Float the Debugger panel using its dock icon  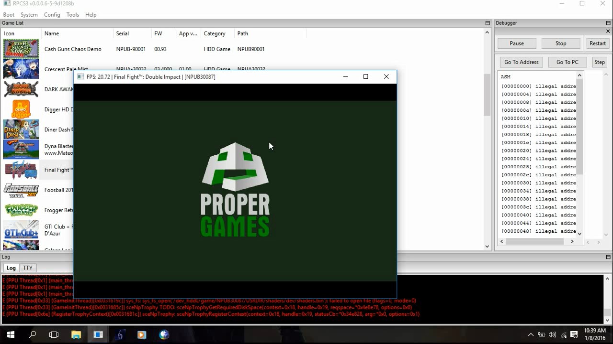tap(608, 23)
